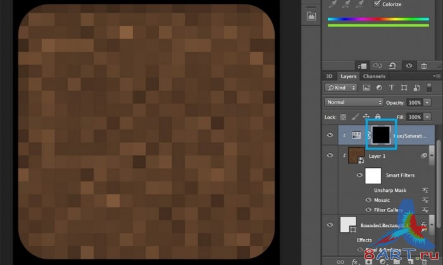
Task: Filter for type layers T icon
Action: coord(392,88)
